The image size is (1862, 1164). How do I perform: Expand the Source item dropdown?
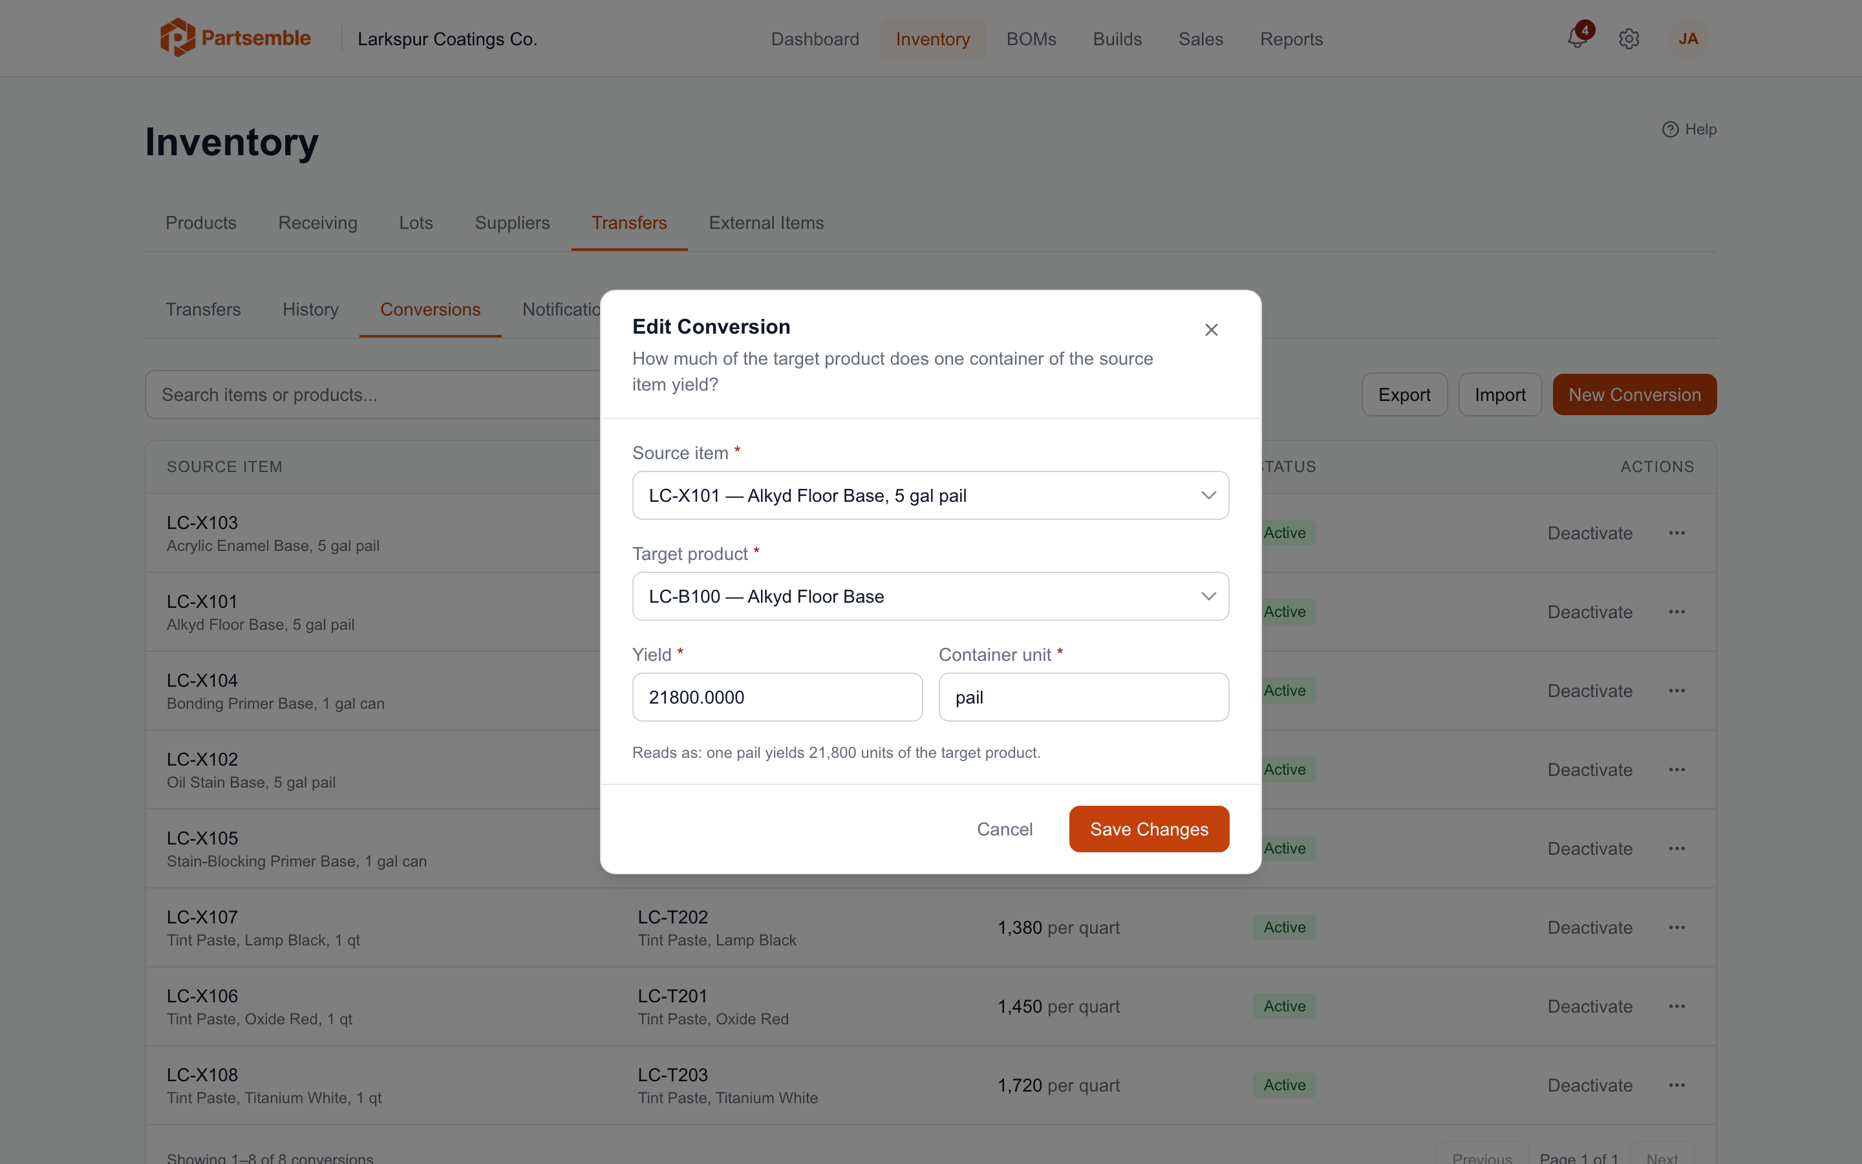(930, 495)
